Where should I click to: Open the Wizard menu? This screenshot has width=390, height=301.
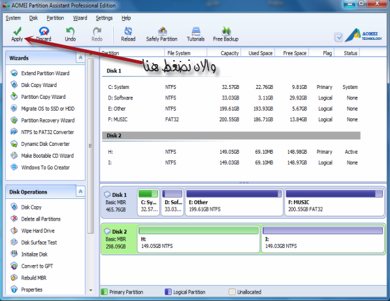pyautogui.click(x=80, y=18)
